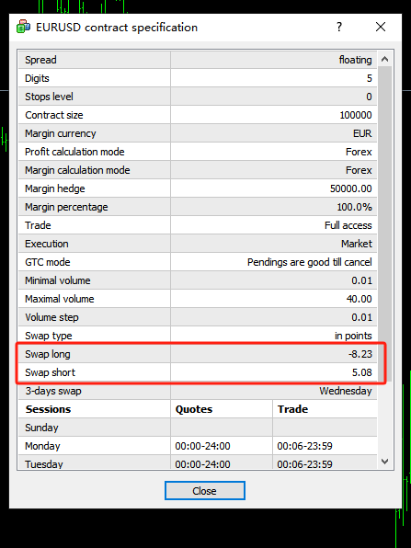This screenshot has width=411, height=548.
Task: Click the contract specification dialog icon
Action: [x=23, y=27]
